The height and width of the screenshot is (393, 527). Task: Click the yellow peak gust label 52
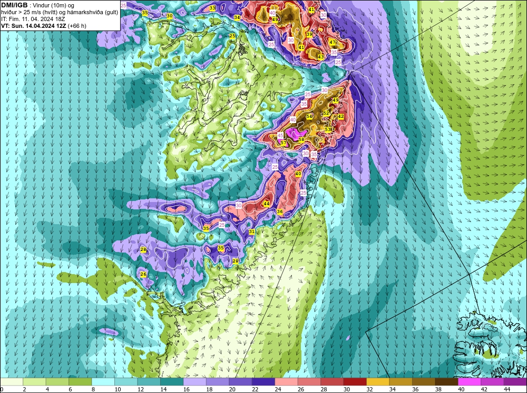pos(326,114)
